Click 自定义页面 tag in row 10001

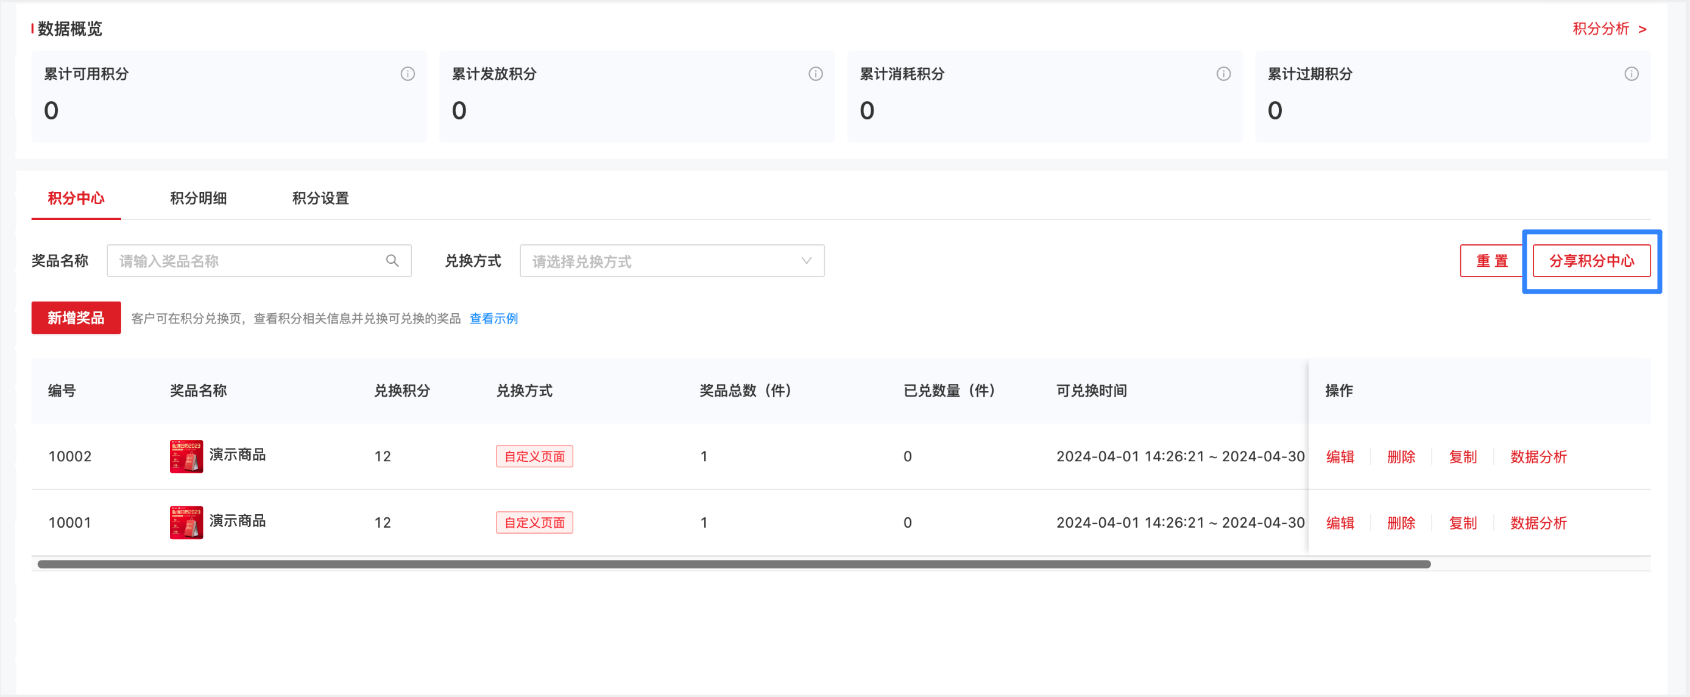pos(534,522)
